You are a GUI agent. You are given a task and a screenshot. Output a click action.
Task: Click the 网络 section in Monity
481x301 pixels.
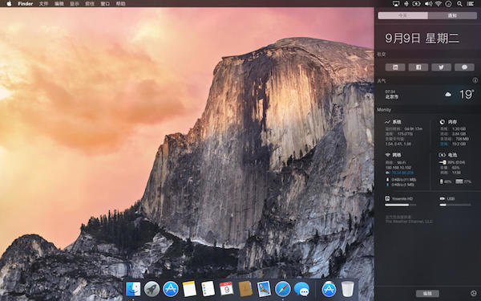tap(394, 155)
